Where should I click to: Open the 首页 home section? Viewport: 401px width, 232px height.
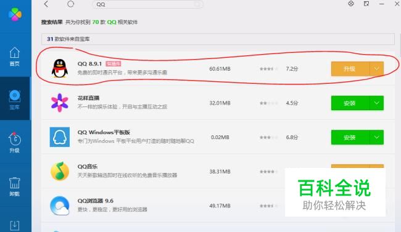pyautogui.click(x=15, y=57)
